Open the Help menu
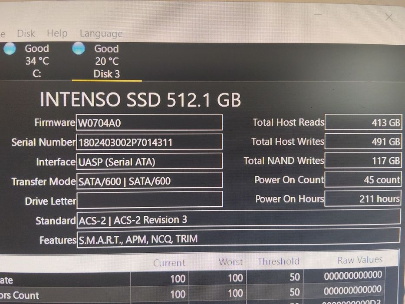The image size is (405, 304). click(x=57, y=33)
